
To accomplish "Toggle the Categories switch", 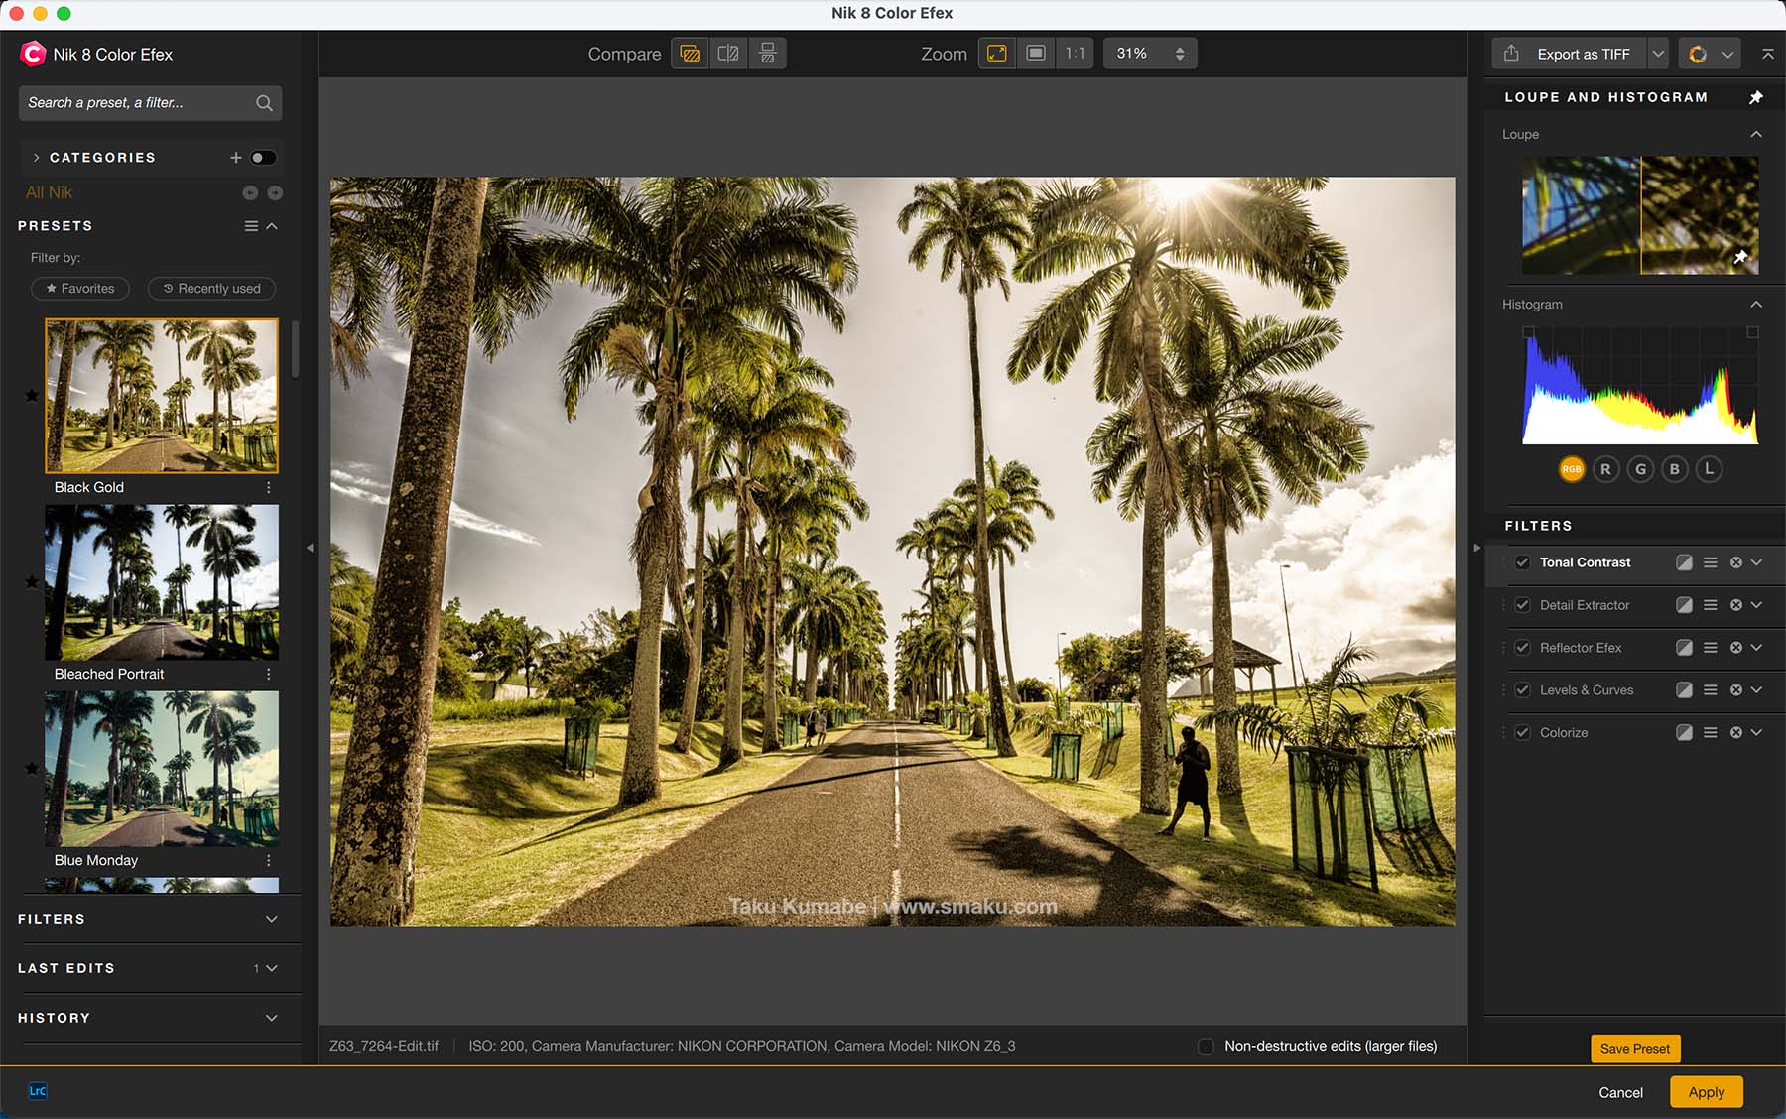I will coord(263,158).
